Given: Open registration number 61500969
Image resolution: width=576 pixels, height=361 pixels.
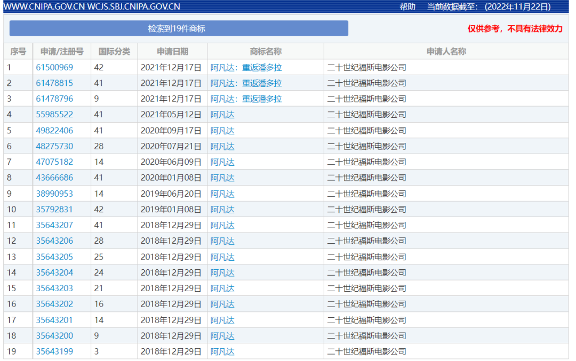Looking at the screenshot, I should tap(54, 68).
